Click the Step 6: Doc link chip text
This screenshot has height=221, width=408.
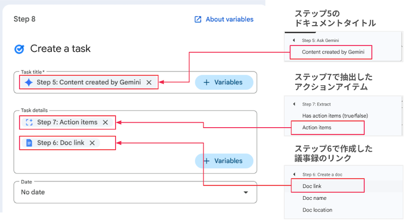(x=60, y=143)
